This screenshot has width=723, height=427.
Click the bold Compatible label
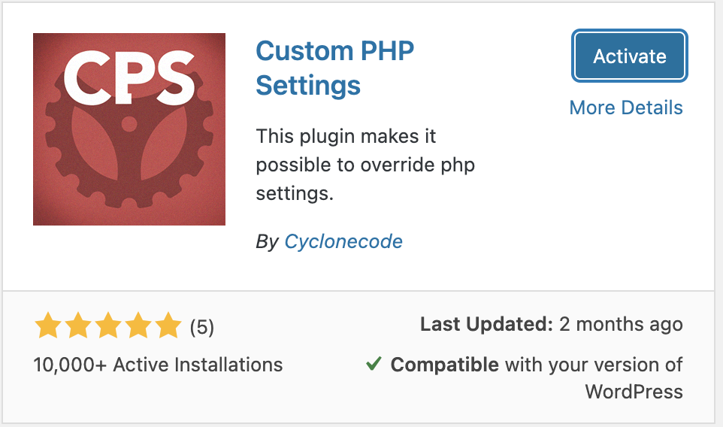(444, 365)
